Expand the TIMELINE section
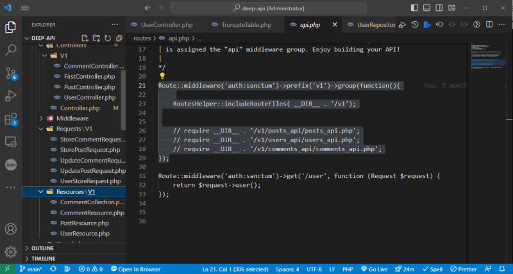This screenshot has width=513, height=274. pos(74,259)
